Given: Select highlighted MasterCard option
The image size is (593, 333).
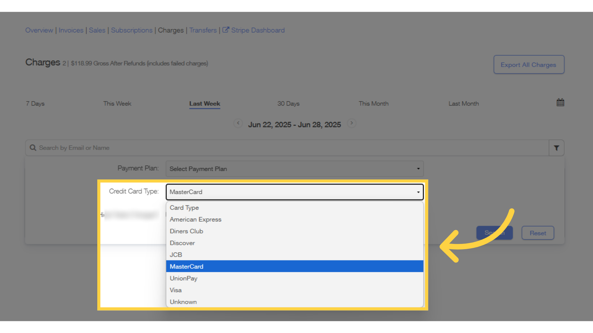Looking at the screenshot, I should [x=295, y=266].
